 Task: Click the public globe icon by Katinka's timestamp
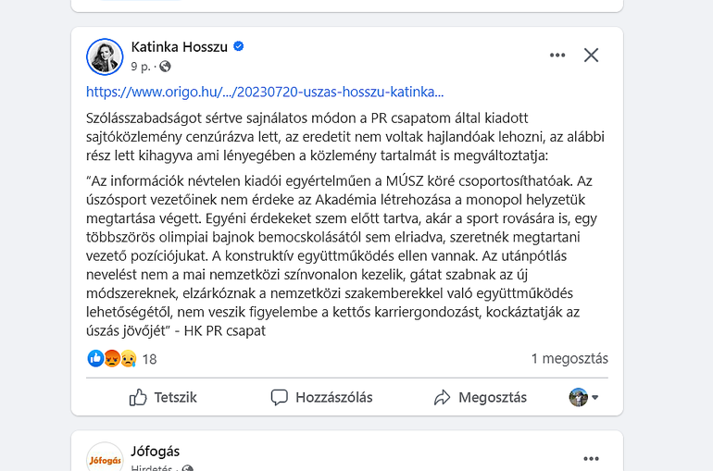pos(165,67)
